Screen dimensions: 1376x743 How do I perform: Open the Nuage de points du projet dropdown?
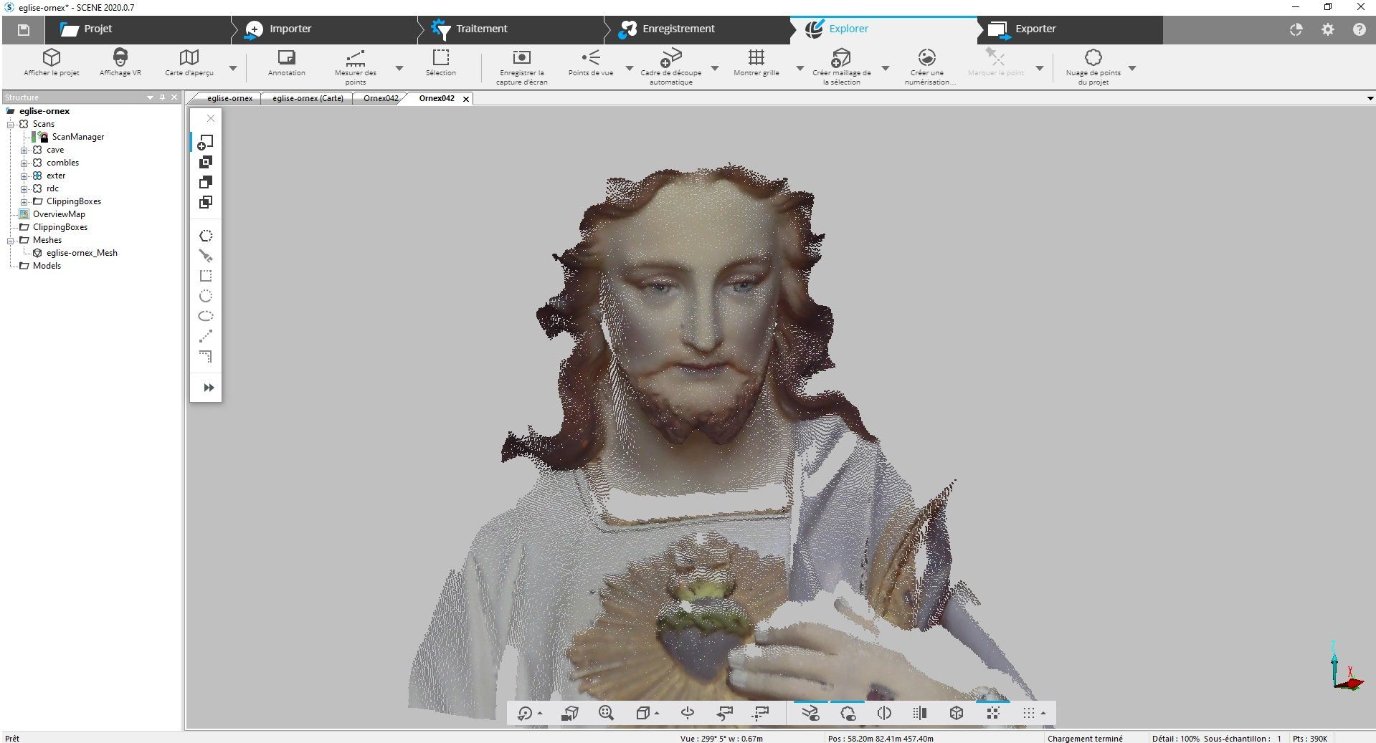tap(1133, 68)
